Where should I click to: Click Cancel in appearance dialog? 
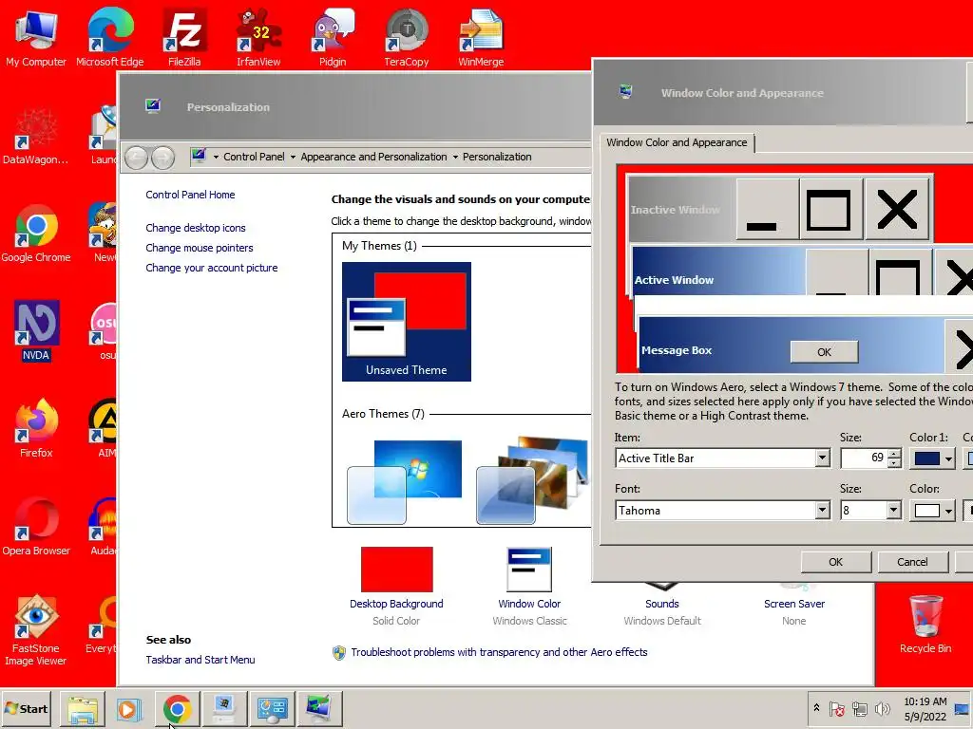click(912, 562)
